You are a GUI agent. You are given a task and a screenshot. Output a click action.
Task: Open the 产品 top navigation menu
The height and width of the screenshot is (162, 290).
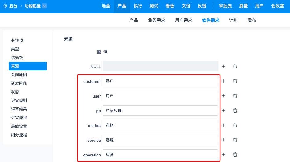(x=122, y=6)
